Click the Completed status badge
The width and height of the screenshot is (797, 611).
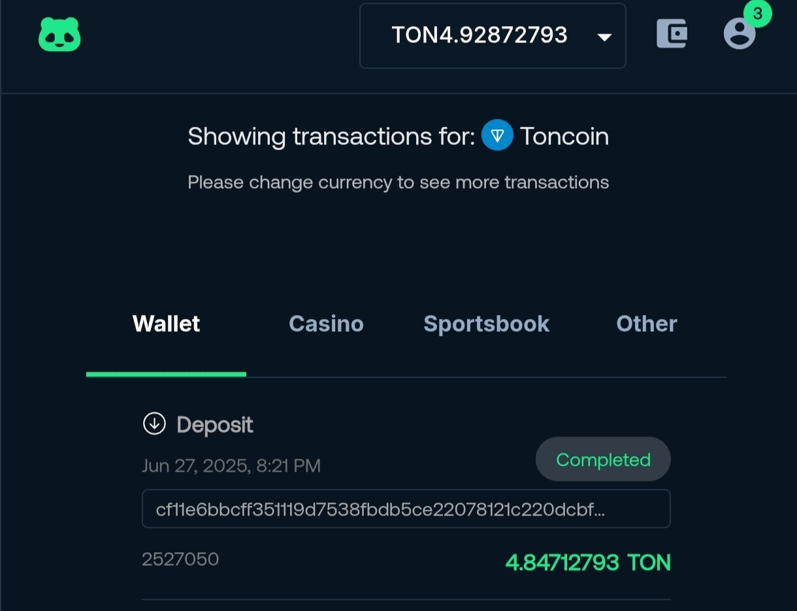603,459
